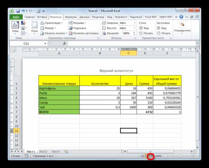Click the Select All corner button
Image resolution: width=209 pixels, height=168 pixels.
(x=13, y=50)
